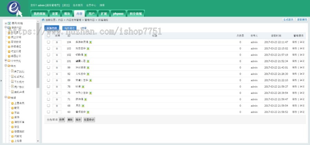Click the page icon beside 关于我们
310x145 pixels.
(12, 71)
